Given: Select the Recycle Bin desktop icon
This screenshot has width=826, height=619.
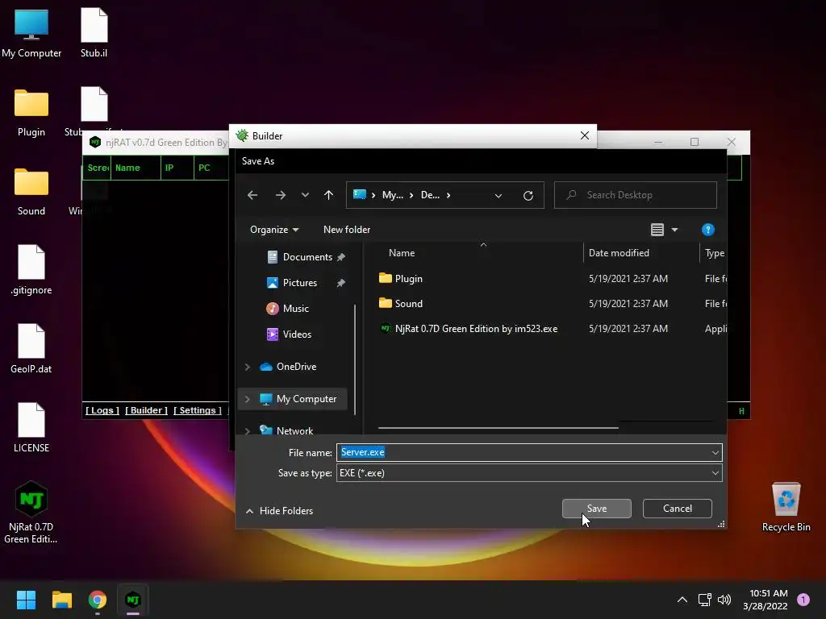Looking at the screenshot, I should 786,508.
